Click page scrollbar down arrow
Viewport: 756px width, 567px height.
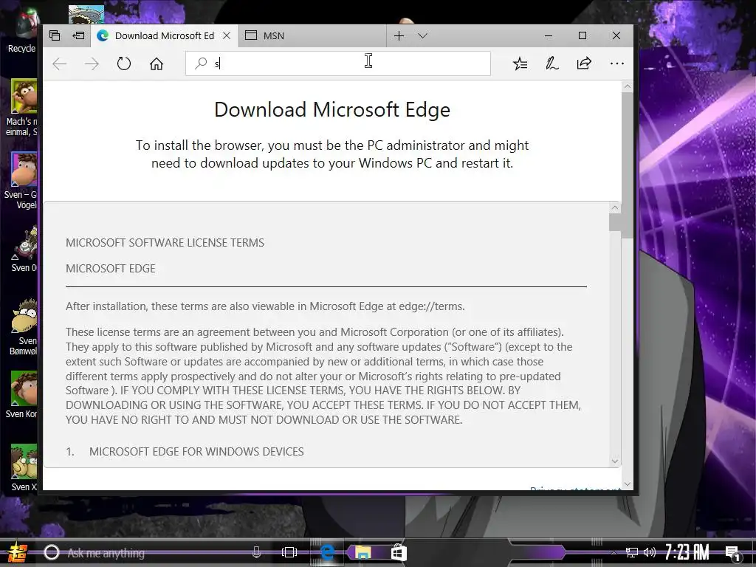coord(627,484)
